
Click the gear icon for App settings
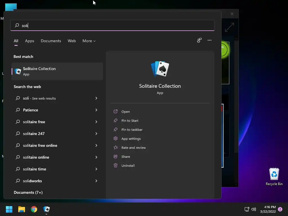coord(116,138)
